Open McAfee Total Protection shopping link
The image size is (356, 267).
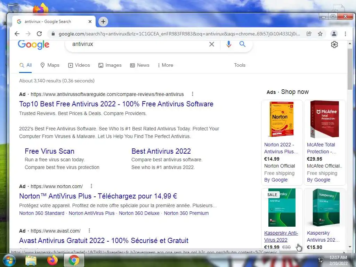[321, 148]
